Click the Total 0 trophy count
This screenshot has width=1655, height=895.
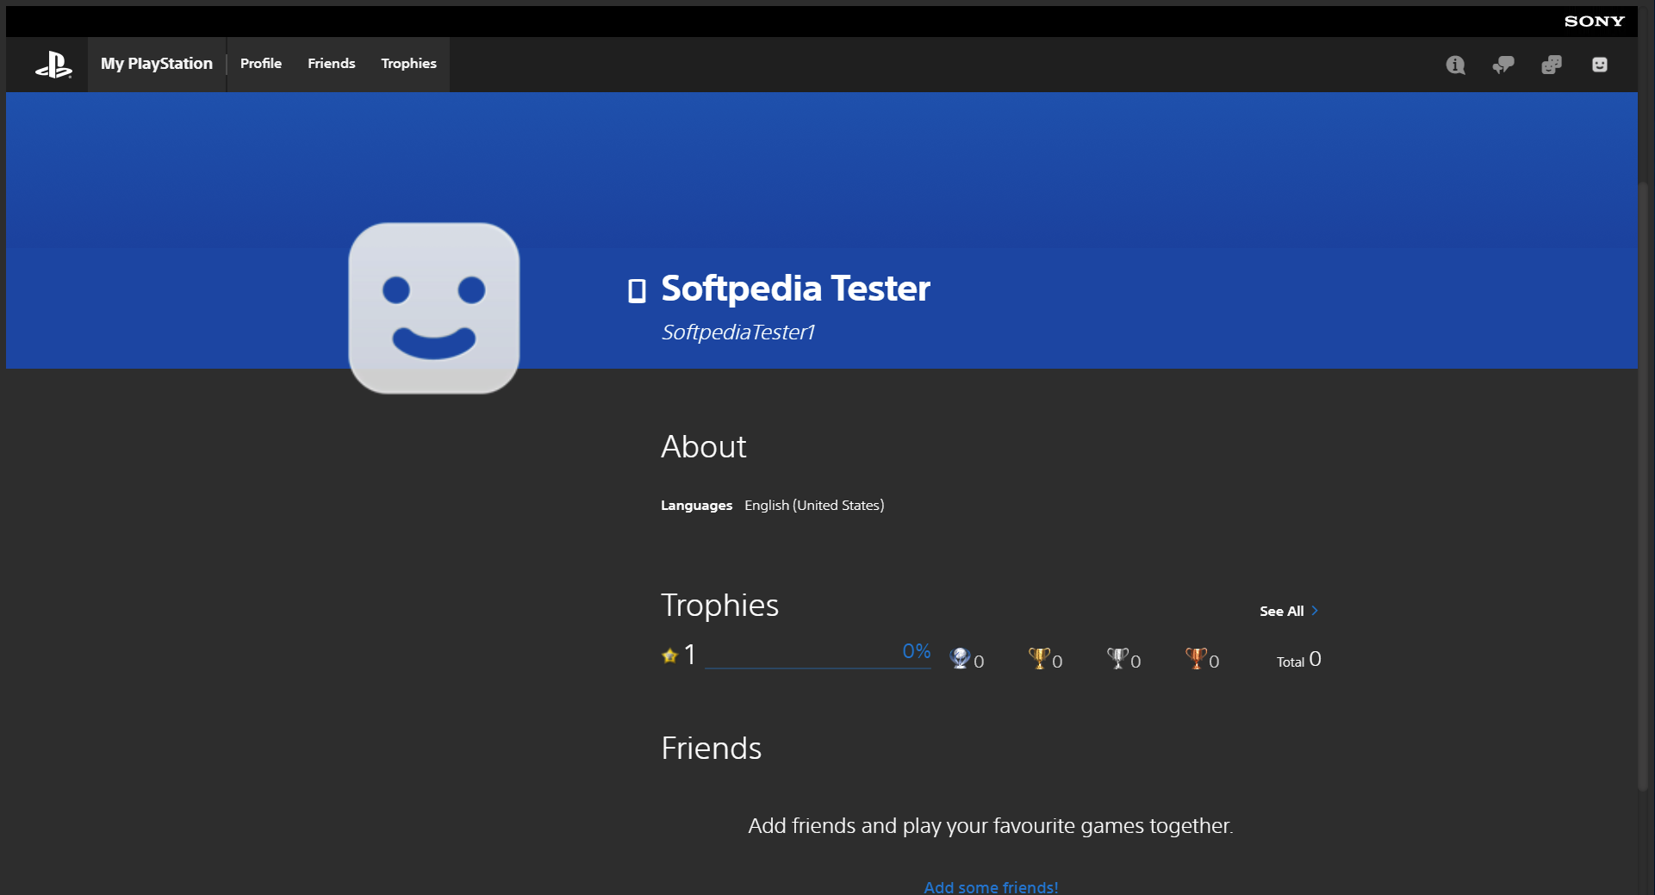(1299, 660)
